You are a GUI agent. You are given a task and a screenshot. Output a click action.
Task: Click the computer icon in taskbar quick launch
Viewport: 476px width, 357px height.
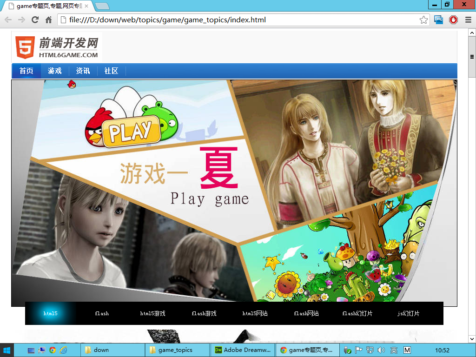click(x=31, y=350)
